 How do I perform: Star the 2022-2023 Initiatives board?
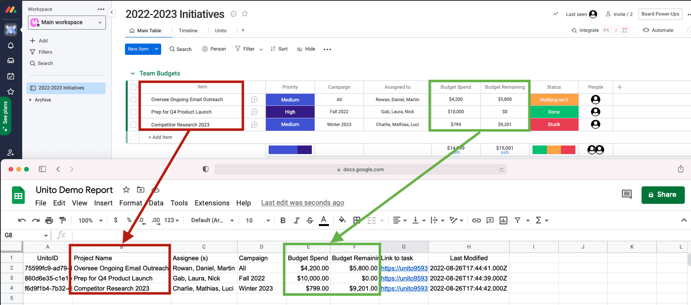click(245, 14)
